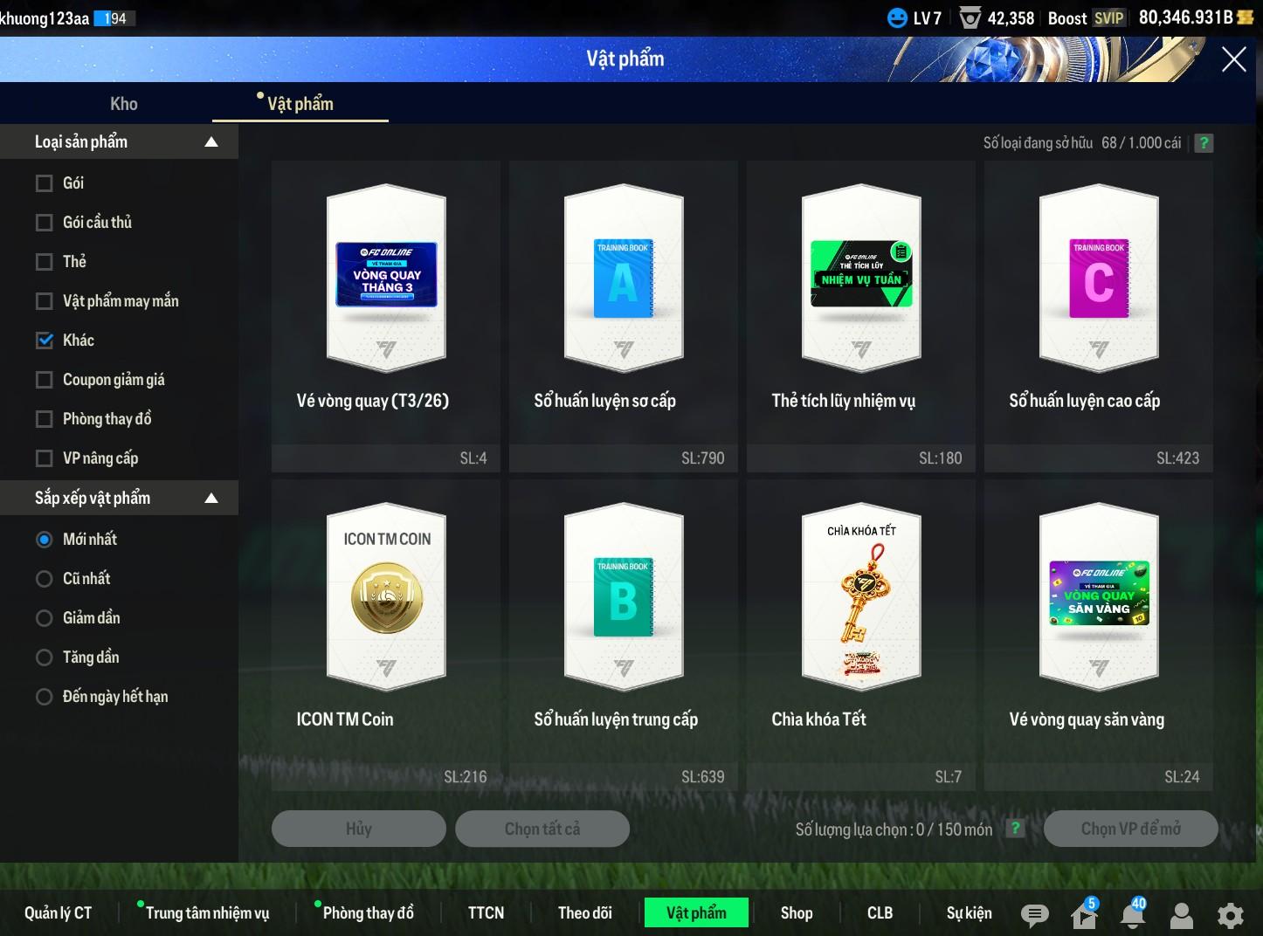The height and width of the screenshot is (936, 1263).
Task: Open the notification bell icon
Action: click(1133, 914)
